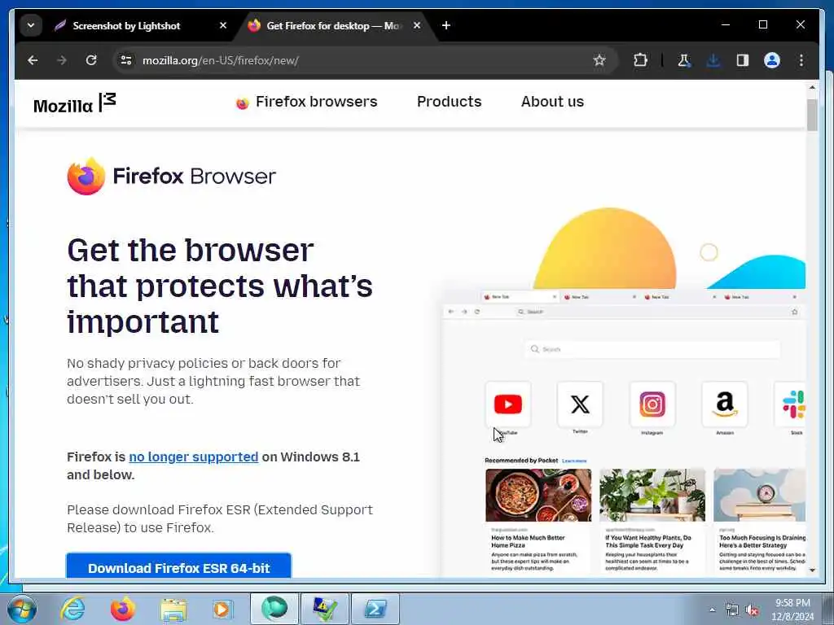Show downloads via the download icon

[x=713, y=60]
